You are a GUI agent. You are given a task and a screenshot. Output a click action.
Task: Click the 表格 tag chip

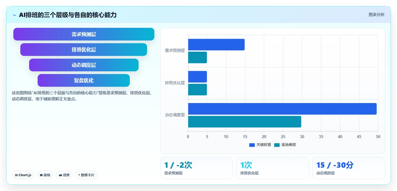point(45,175)
